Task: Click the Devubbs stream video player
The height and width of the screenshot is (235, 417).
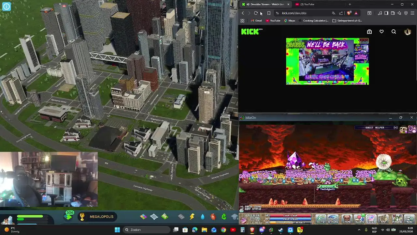Action: click(x=327, y=62)
